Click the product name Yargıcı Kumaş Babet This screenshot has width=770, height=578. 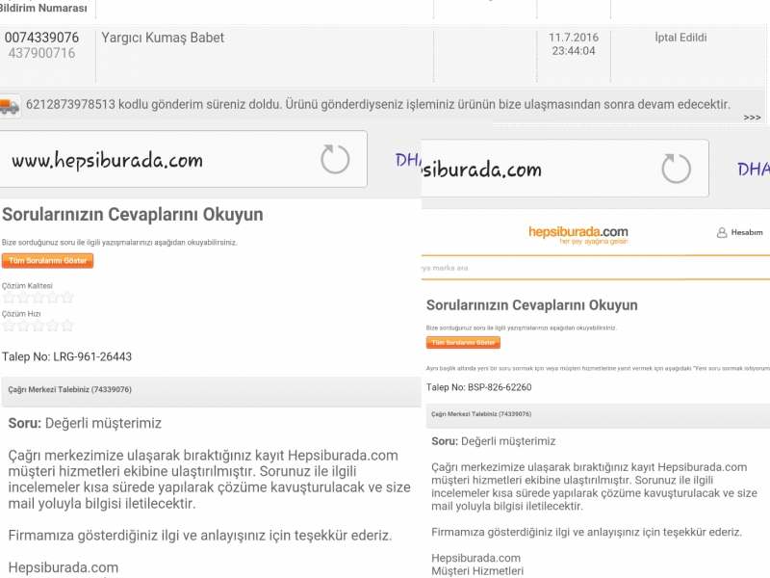(163, 38)
